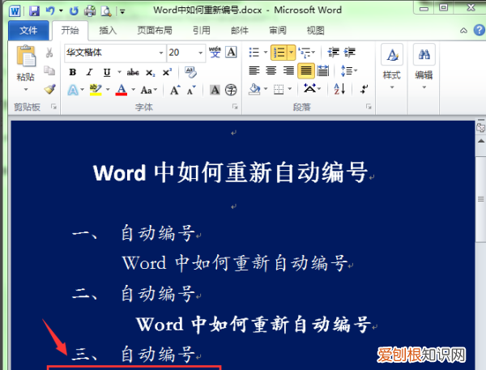Click the Grow Font icon
486x370 pixels.
pyautogui.click(x=175, y=90)
